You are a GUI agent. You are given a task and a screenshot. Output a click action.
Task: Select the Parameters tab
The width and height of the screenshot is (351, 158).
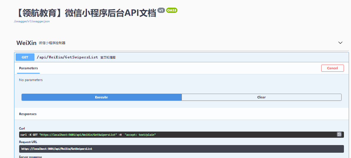point(28,68)
